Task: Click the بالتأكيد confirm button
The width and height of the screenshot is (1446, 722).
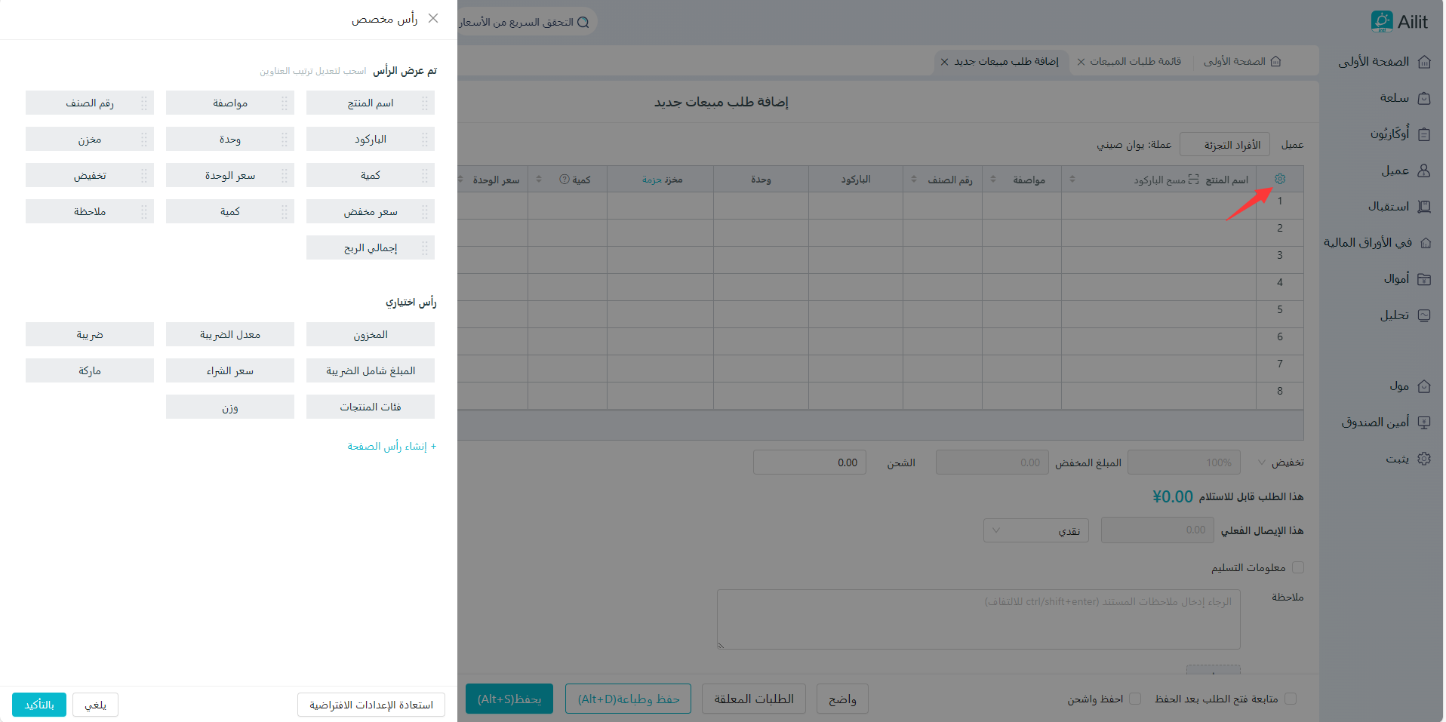Action: (39, 705)
